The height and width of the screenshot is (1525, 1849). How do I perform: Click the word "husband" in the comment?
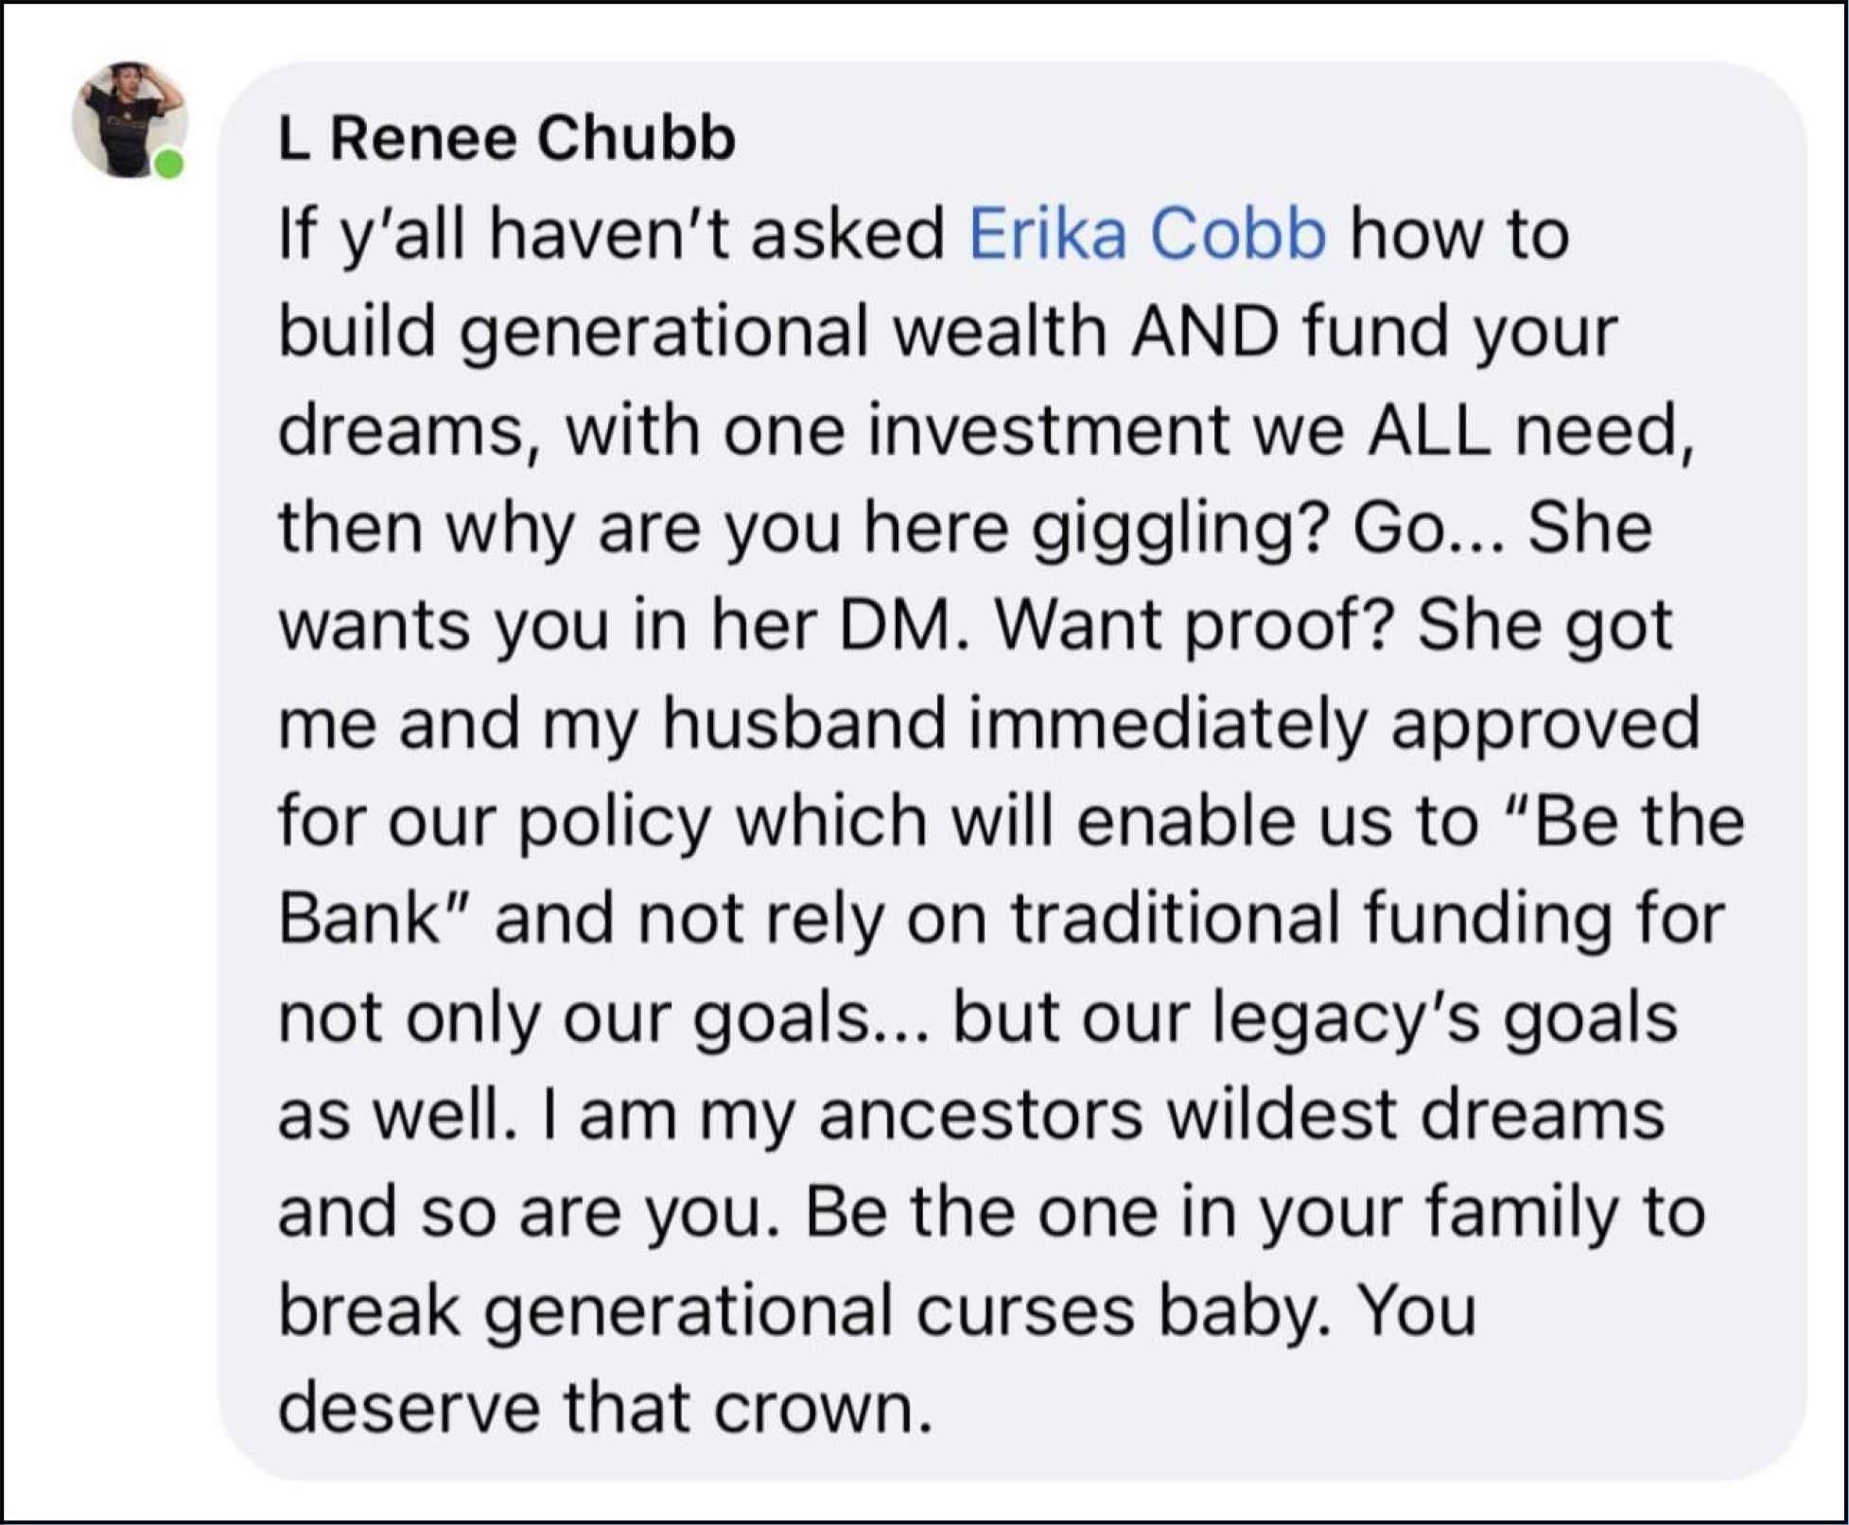click(x=804, y=723)
